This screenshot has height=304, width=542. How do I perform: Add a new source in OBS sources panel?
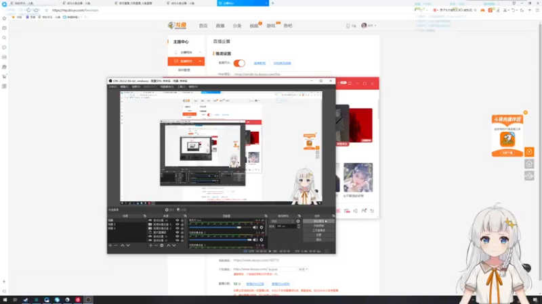pos(150,245)
